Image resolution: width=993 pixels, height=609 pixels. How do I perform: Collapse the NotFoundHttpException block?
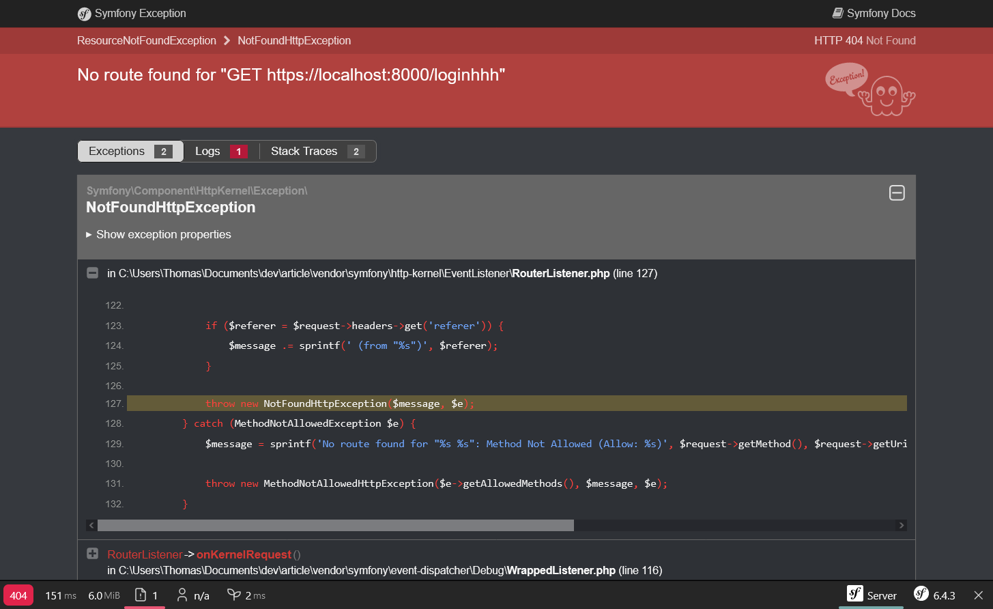(x=897, y=193)
